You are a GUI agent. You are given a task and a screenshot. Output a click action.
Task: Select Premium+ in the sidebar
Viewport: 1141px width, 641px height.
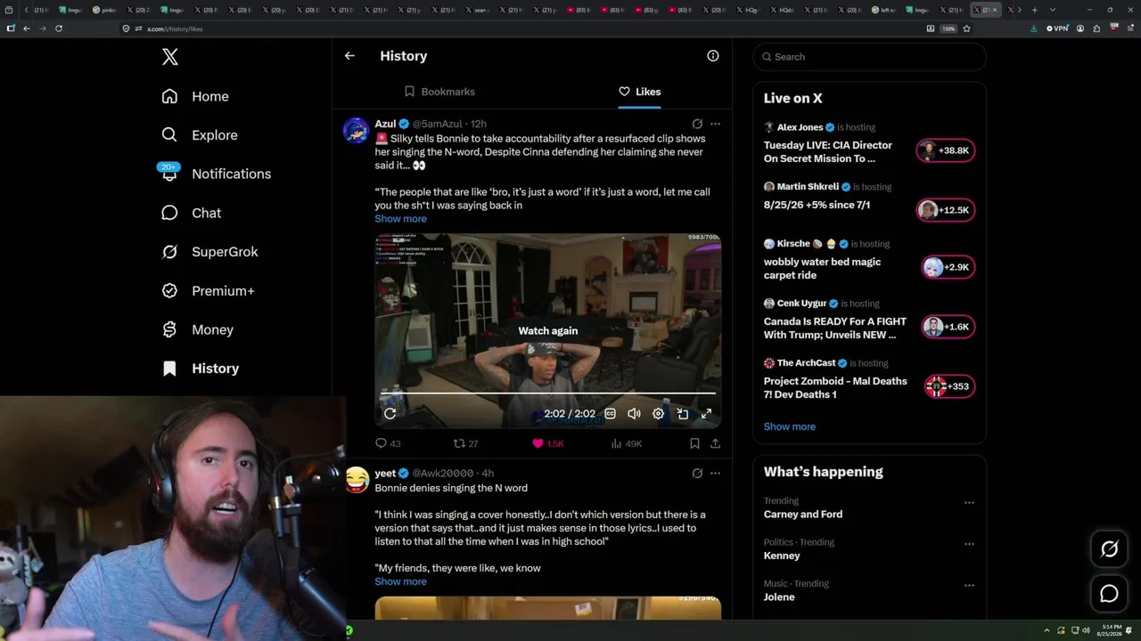point(208,290)
